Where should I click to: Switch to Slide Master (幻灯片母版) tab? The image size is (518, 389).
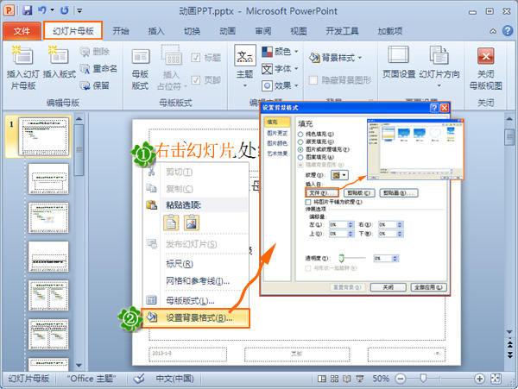click(73, 31)
